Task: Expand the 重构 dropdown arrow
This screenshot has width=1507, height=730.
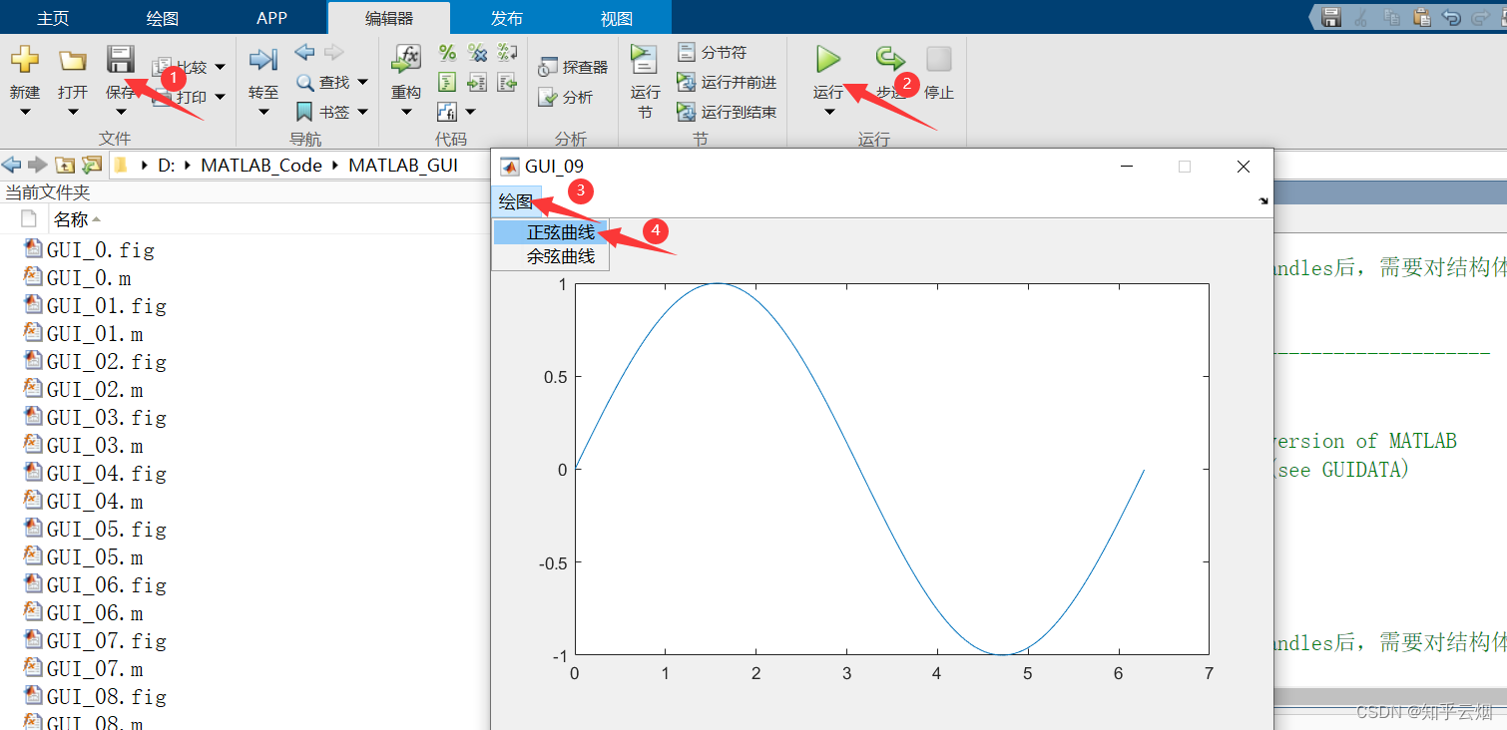Action: click(406, 112)
